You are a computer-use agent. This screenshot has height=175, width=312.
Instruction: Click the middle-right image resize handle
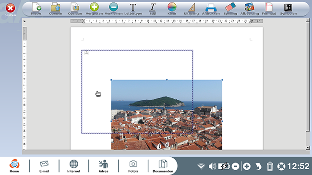pos(222,121)
